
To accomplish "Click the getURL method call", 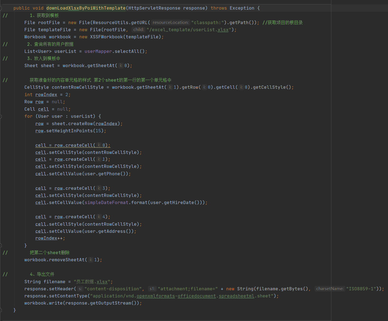I will (x=139, y=22).
